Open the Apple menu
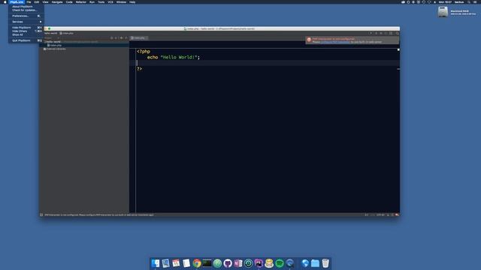 (x=5, y=1)
